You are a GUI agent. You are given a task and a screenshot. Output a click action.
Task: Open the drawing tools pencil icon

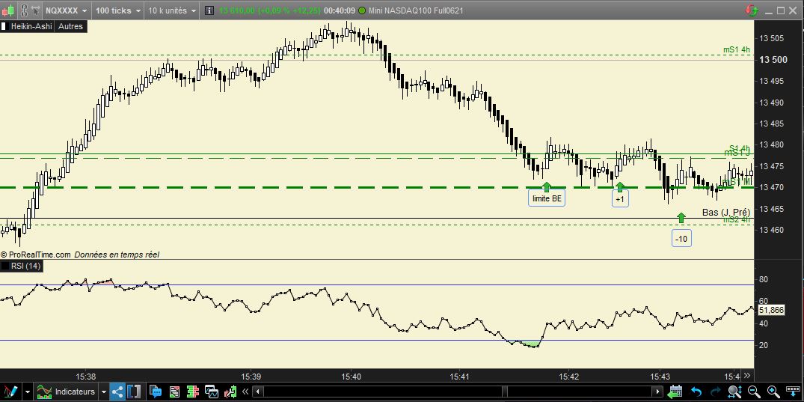tap(12, 392)
